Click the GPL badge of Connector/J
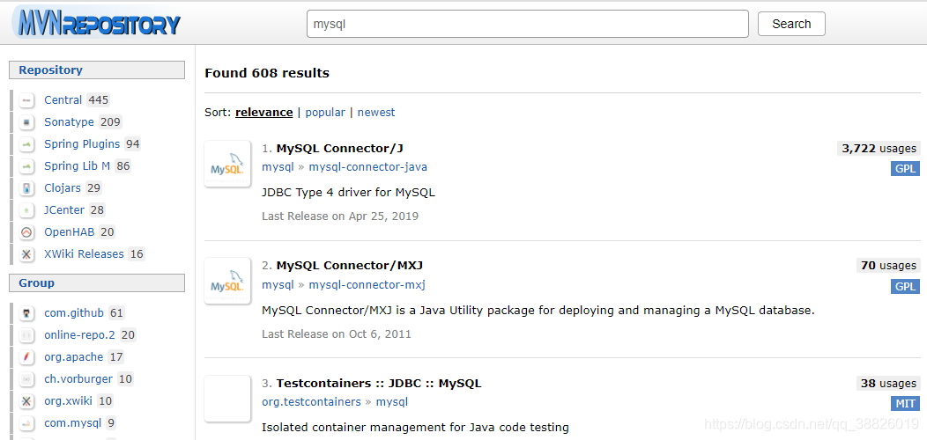Image resolution: width=927 pixels, height=440 pixels. (905, 169)
